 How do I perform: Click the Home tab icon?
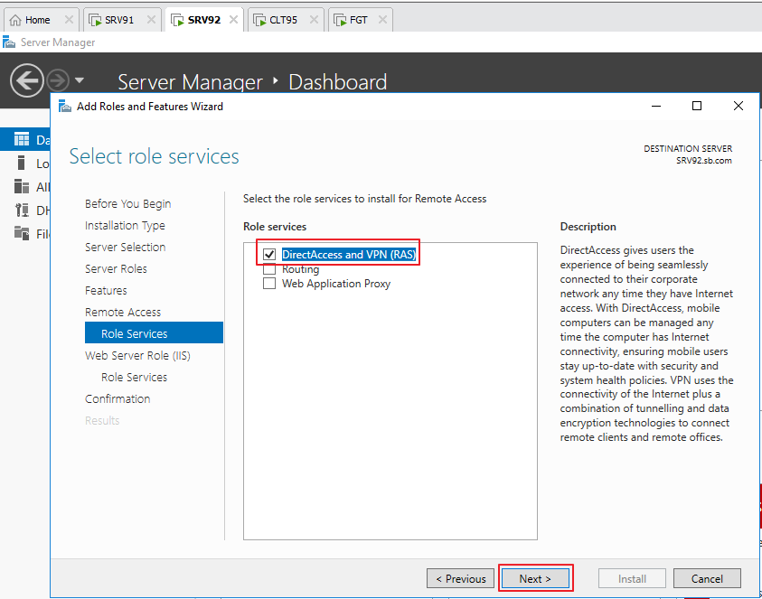[x=15, y=20]
